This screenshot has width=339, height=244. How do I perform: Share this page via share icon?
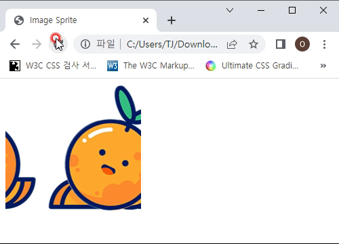pyautogui.click(x=232, y=44)
